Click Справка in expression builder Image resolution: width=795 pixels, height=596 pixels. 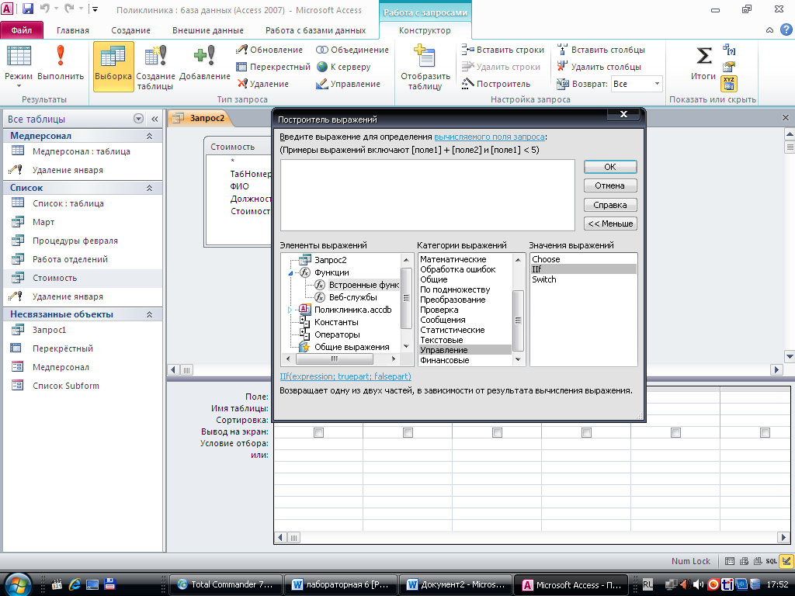610,205
